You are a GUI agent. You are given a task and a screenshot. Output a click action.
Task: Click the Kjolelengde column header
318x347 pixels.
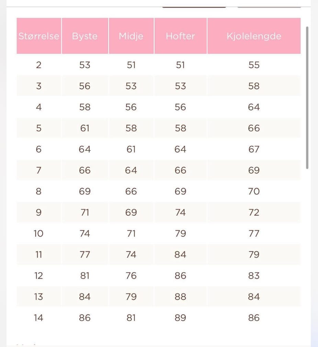click(x=254, y=36)
